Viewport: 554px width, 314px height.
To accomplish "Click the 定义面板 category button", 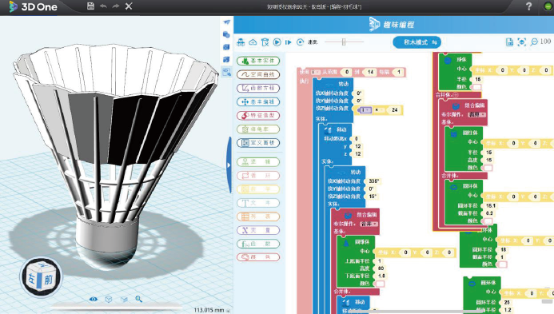I will point(258,143).
